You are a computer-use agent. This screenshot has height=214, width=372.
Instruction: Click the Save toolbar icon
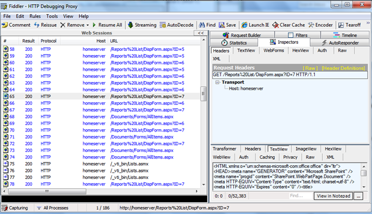pyautogui.click(x=222, y=25)
